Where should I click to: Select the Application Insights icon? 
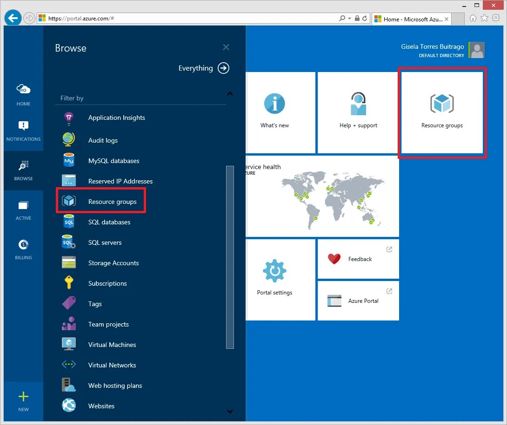[x=69, y=118]
